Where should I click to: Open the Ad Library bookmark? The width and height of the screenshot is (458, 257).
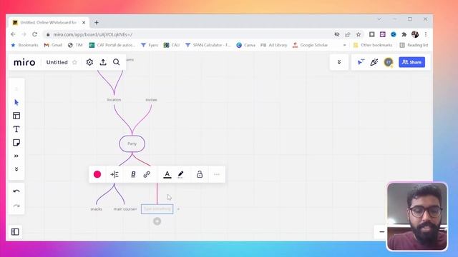[x=274, y=45]
